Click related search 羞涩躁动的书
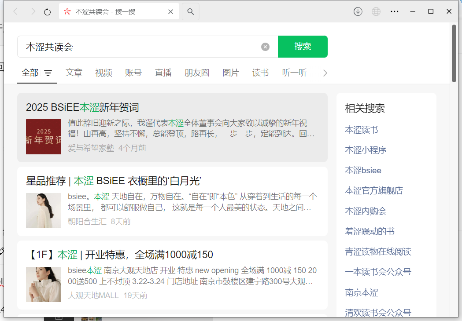The image size is (462, 321). [x=370, y=231]
